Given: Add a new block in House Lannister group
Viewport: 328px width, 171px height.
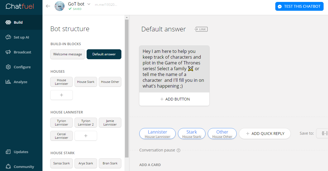Looking at the screenshot, I should coord(86,136).
